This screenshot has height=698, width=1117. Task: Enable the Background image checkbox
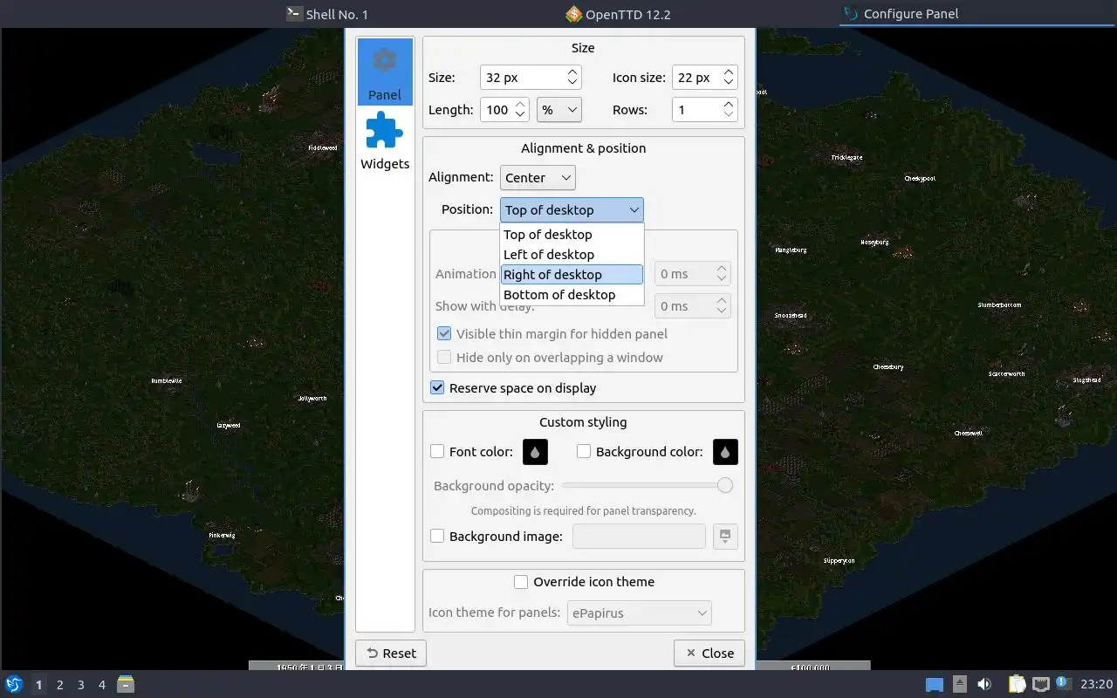coord(437,536)
